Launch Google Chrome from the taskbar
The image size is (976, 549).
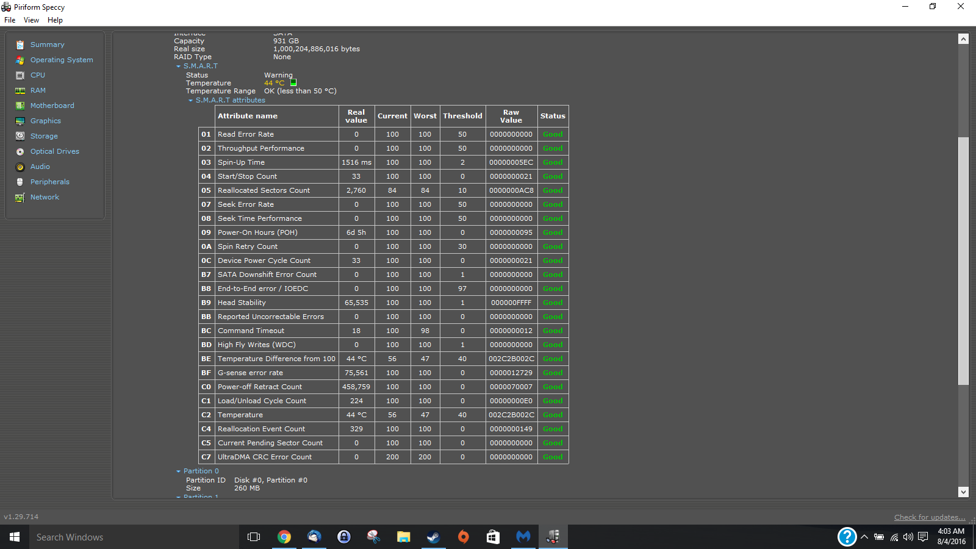pos(284,537)
